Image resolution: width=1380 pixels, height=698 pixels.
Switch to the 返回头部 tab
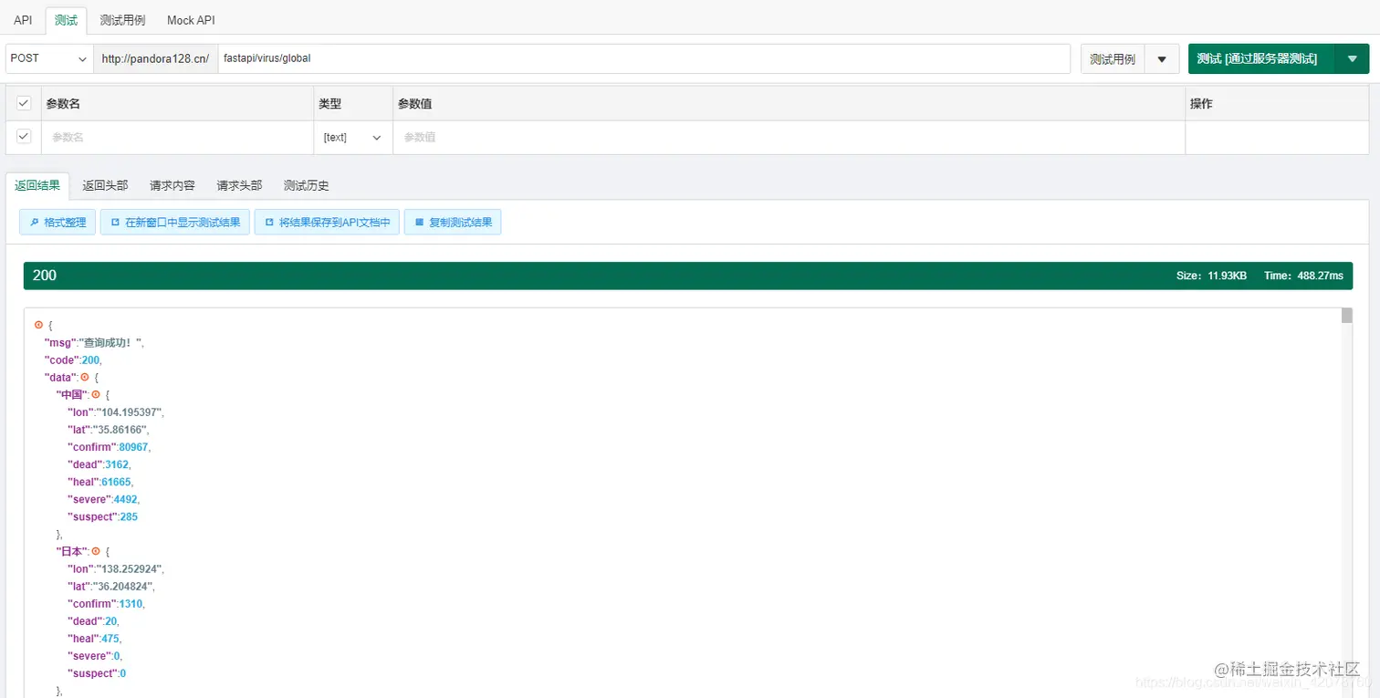[x=105, y=185]
